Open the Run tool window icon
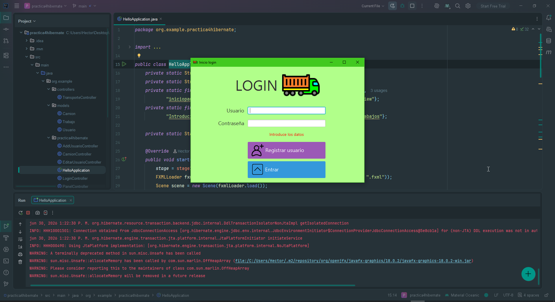The image size is (555, 302). coord(6,226)
